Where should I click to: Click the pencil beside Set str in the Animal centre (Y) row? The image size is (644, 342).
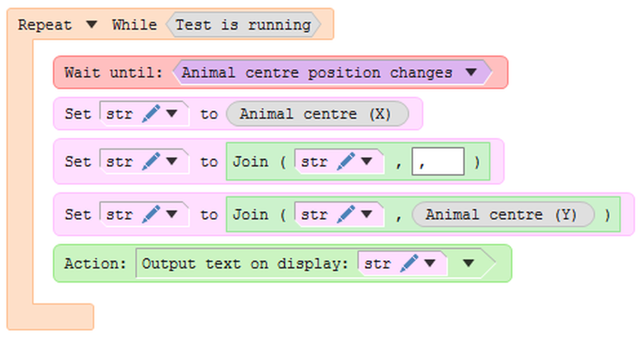(151, 214)
